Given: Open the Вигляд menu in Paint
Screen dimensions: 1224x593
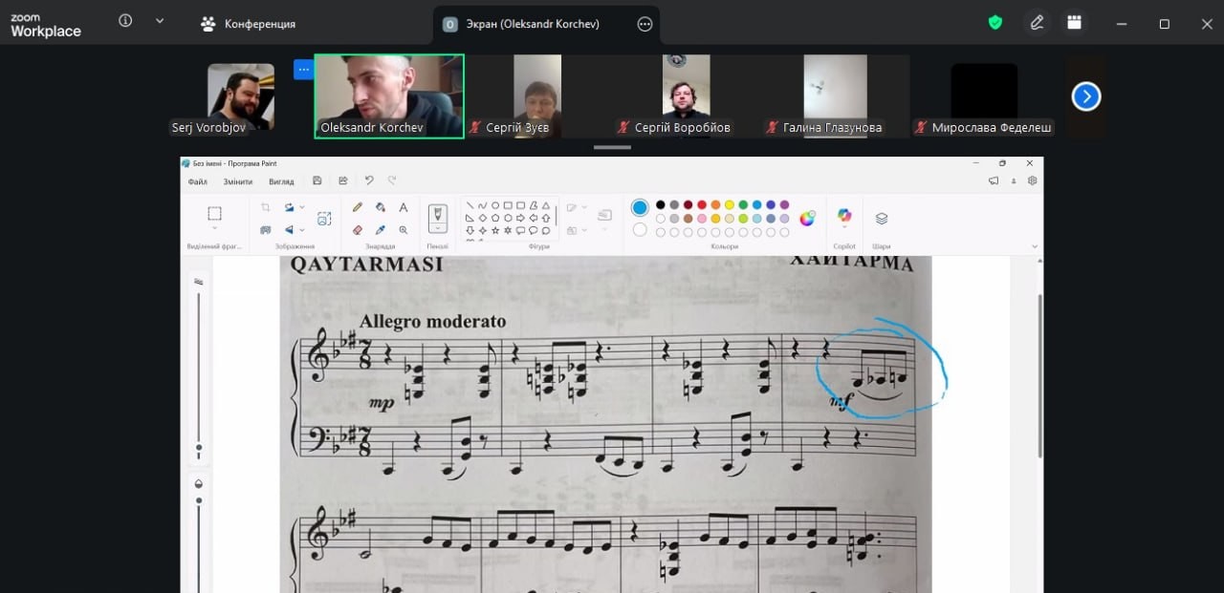Looking at the screenshot, I should pyautogui.click(x=281, y=181).
